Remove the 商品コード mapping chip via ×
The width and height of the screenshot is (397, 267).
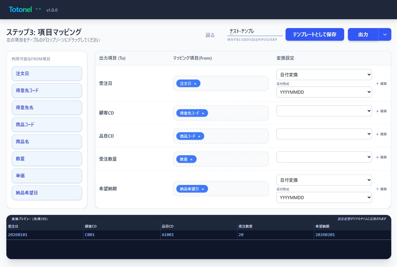coord(199,136)
